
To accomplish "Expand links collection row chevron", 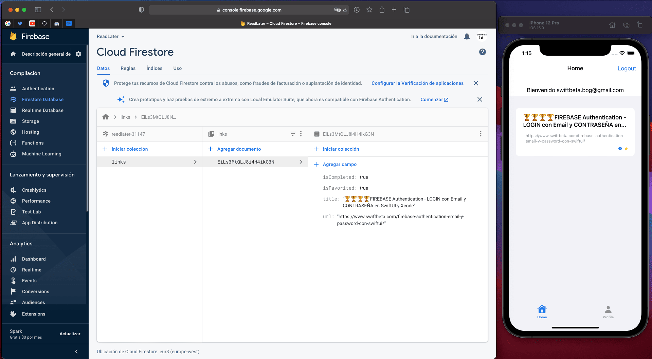I will (x=195, y=162).
